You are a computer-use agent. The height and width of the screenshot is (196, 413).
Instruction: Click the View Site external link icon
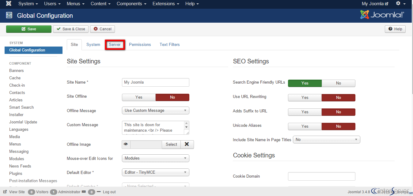click(x=5, y=192)
